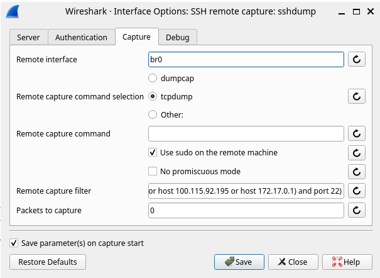380x278 pixels.
Task: Disable Use sudo on the remote machine
Action: pos(153,152)
